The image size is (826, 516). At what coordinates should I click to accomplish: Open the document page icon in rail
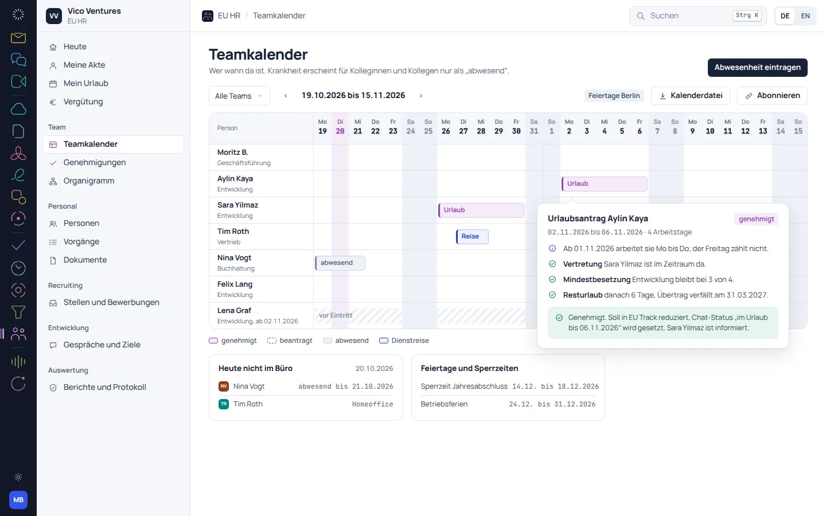pos(18,131)
